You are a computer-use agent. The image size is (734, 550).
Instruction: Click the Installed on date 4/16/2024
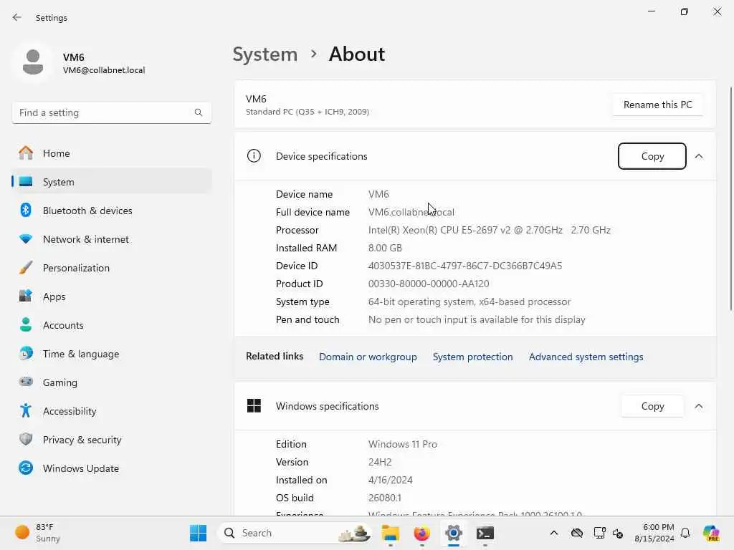point(390,480)
